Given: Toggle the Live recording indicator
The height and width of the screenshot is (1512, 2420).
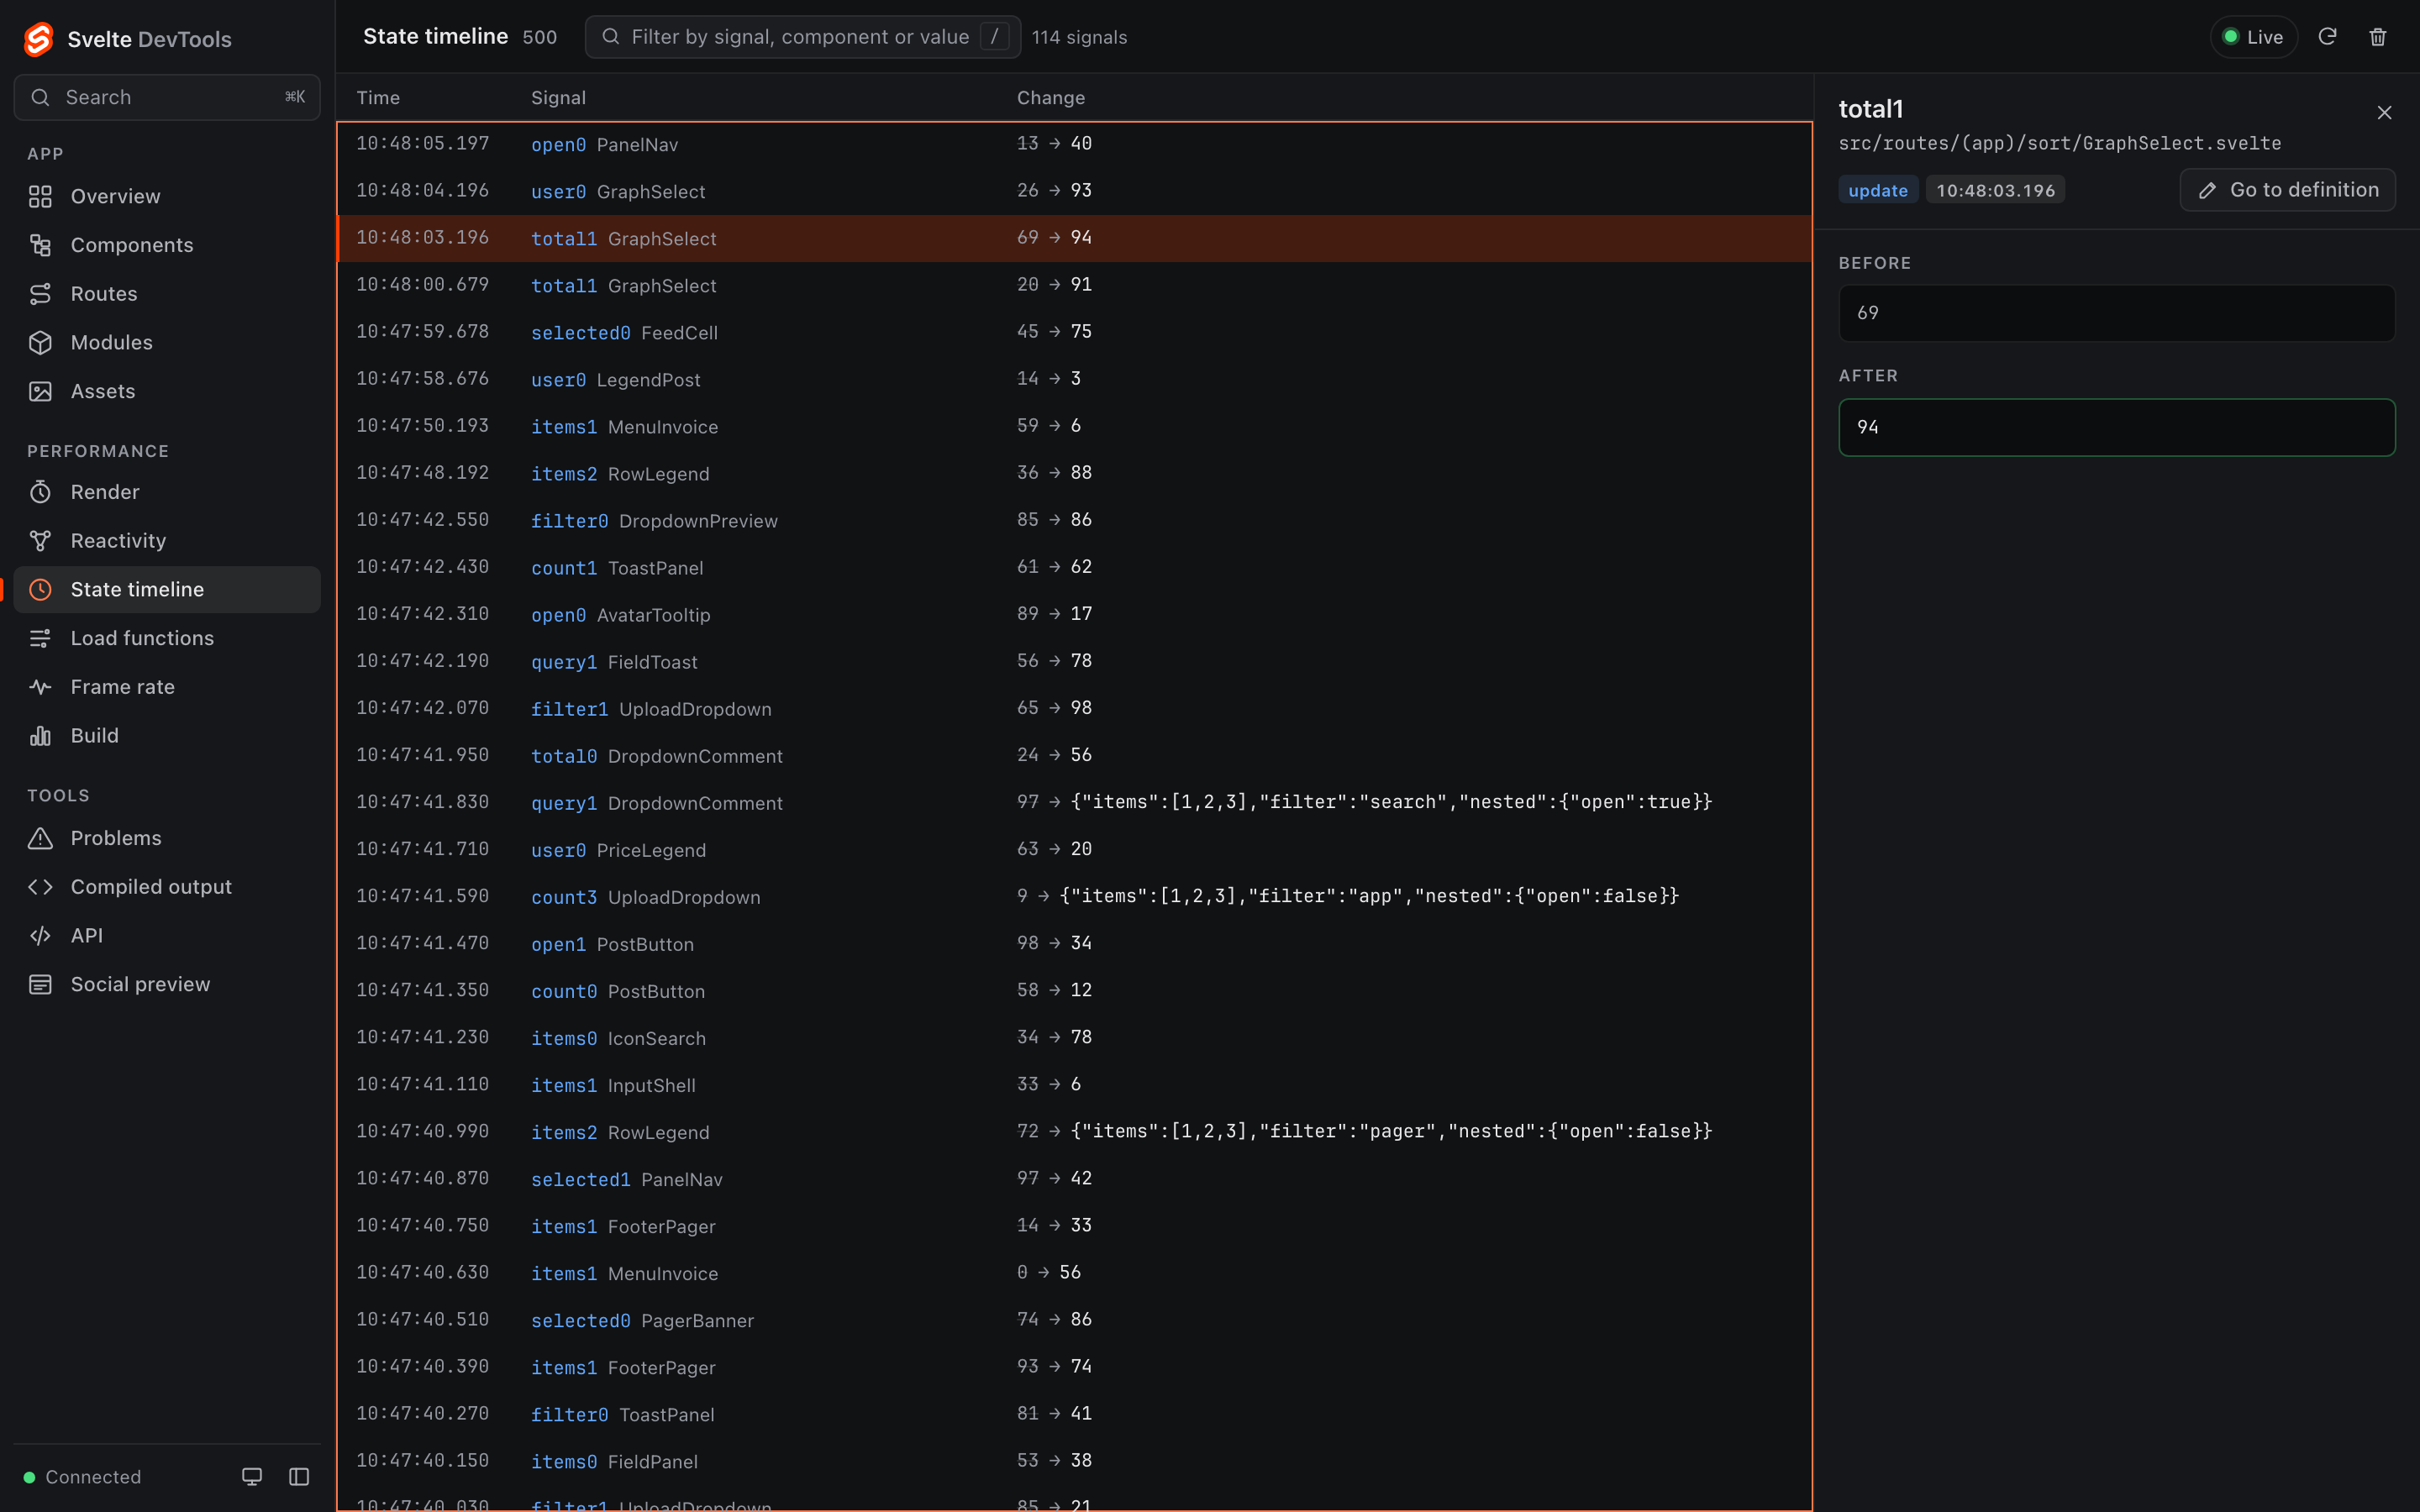Looking at the screenshot, I should (2253, 37).
